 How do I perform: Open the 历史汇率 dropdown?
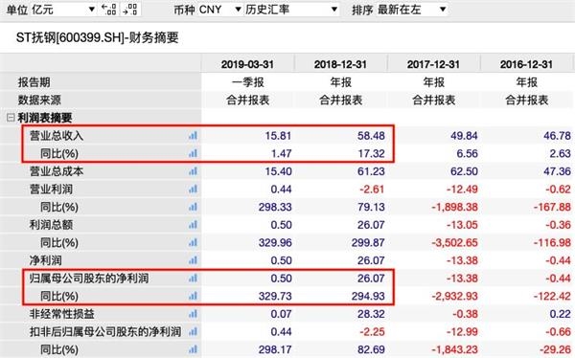tap(291, 10)
